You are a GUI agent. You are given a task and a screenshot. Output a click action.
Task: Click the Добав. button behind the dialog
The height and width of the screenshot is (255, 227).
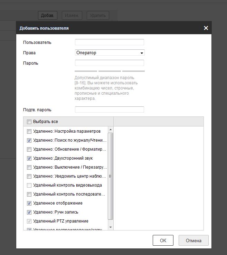47,15
